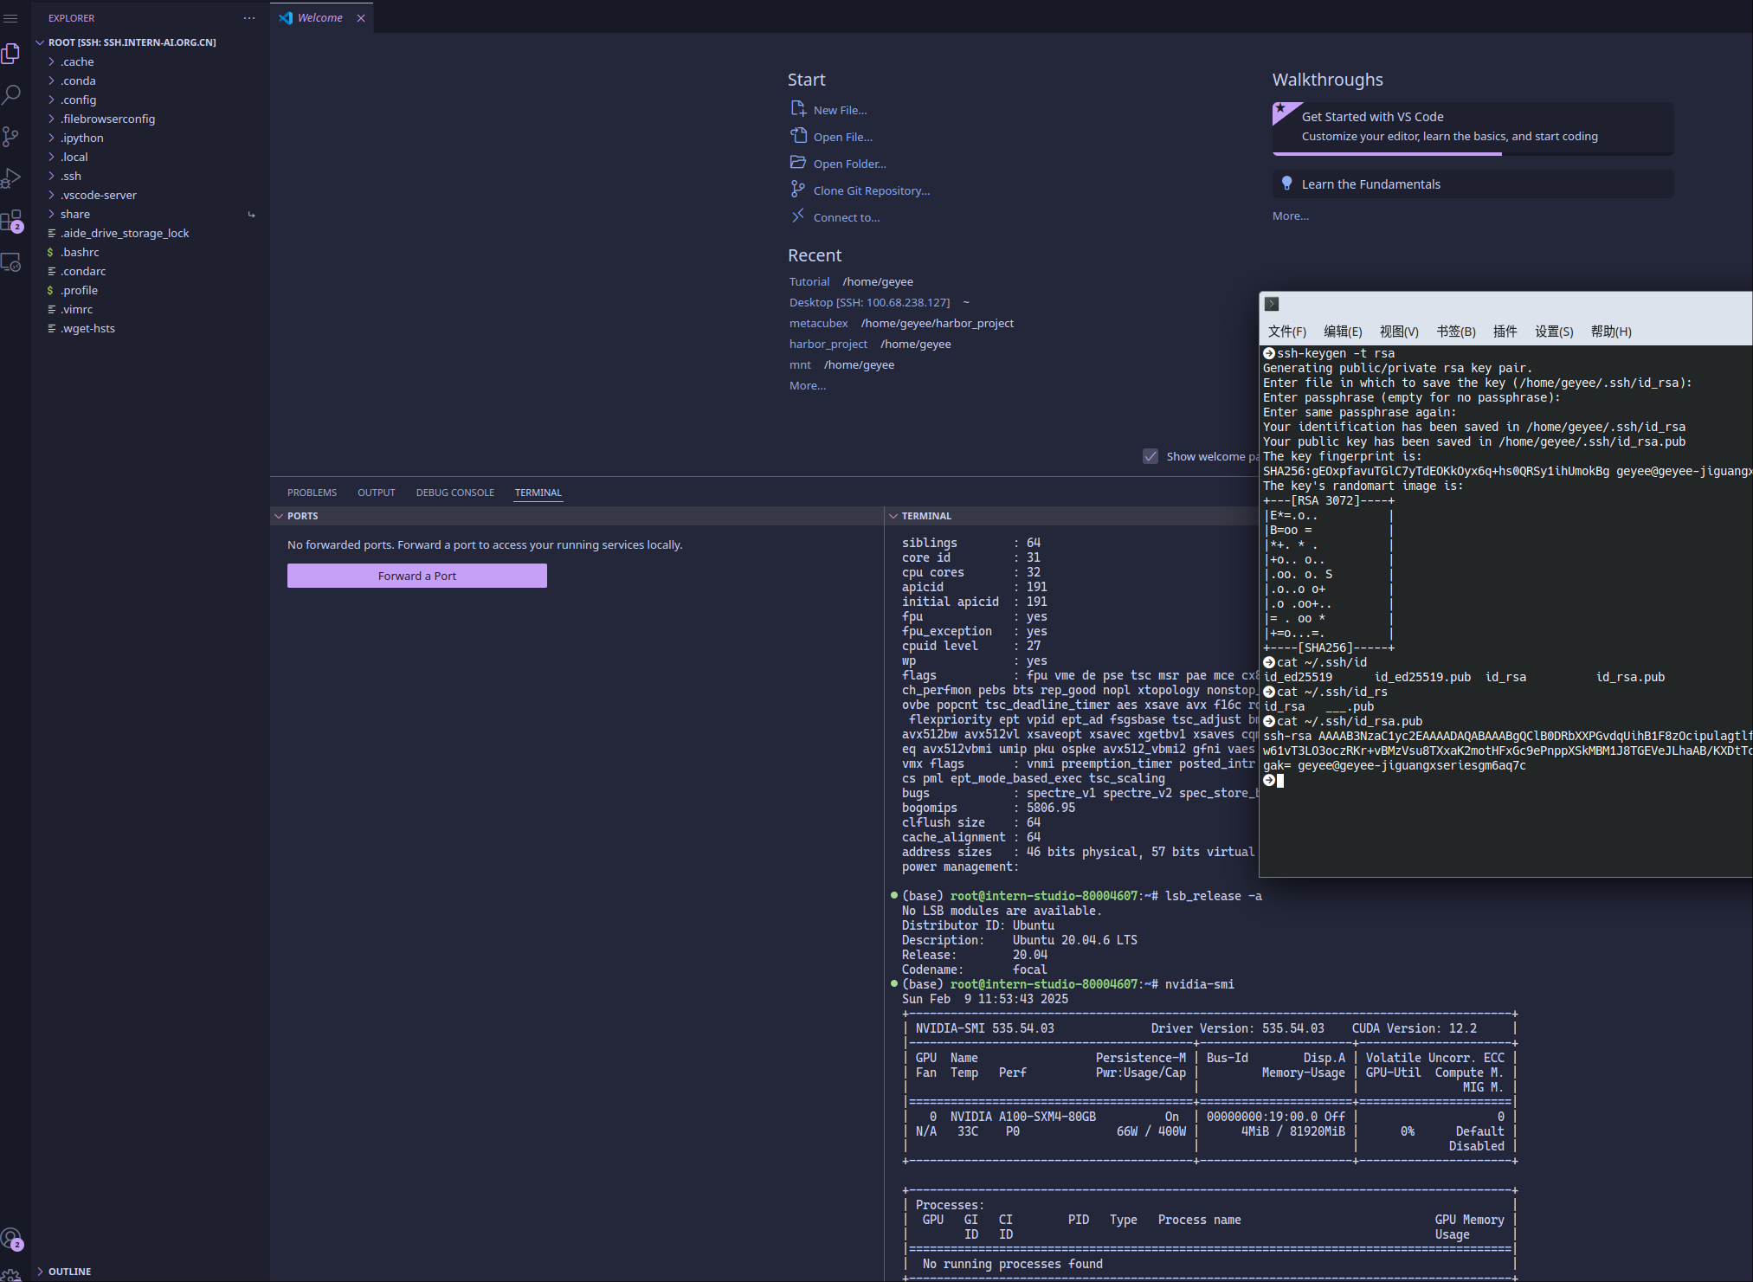Open the Extensions view

(x=11, y=221)
